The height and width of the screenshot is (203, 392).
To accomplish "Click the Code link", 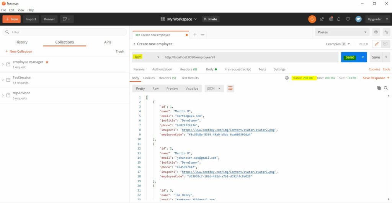I will pyautogui.click(x=386, y=69).
